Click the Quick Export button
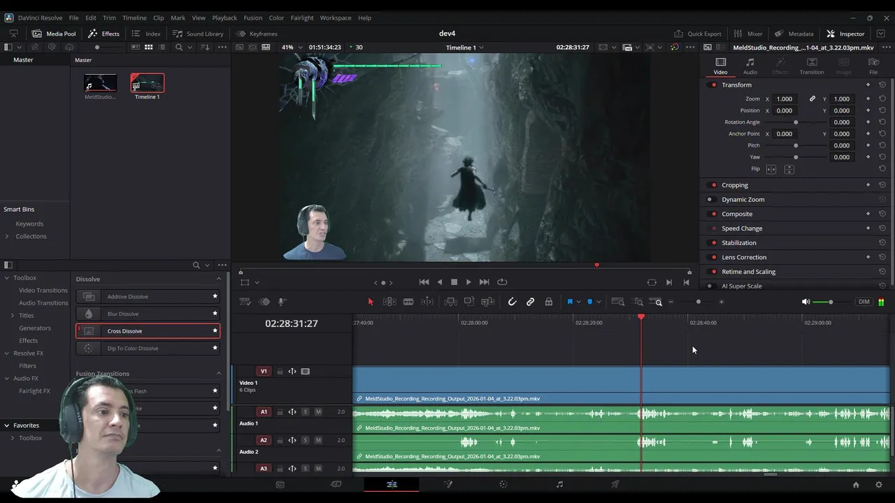This screenshot has height=503, width=895. 697,34
